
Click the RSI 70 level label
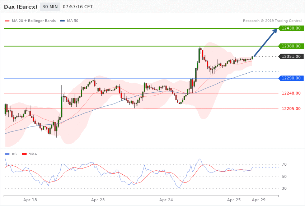pos(284,164)
